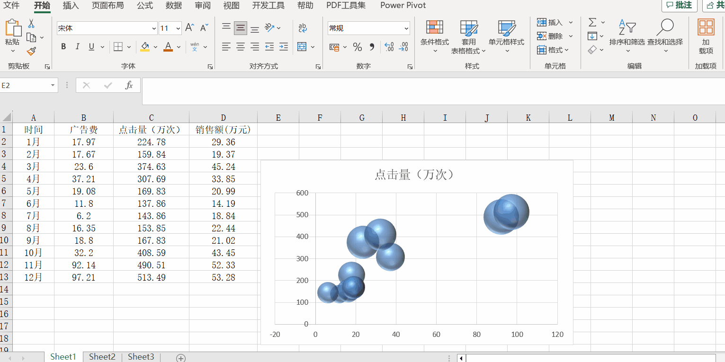The height and width of the screenshot is (362, 725).
Task: Click the Merge and Center icon
Action: [x=302, y=47]
